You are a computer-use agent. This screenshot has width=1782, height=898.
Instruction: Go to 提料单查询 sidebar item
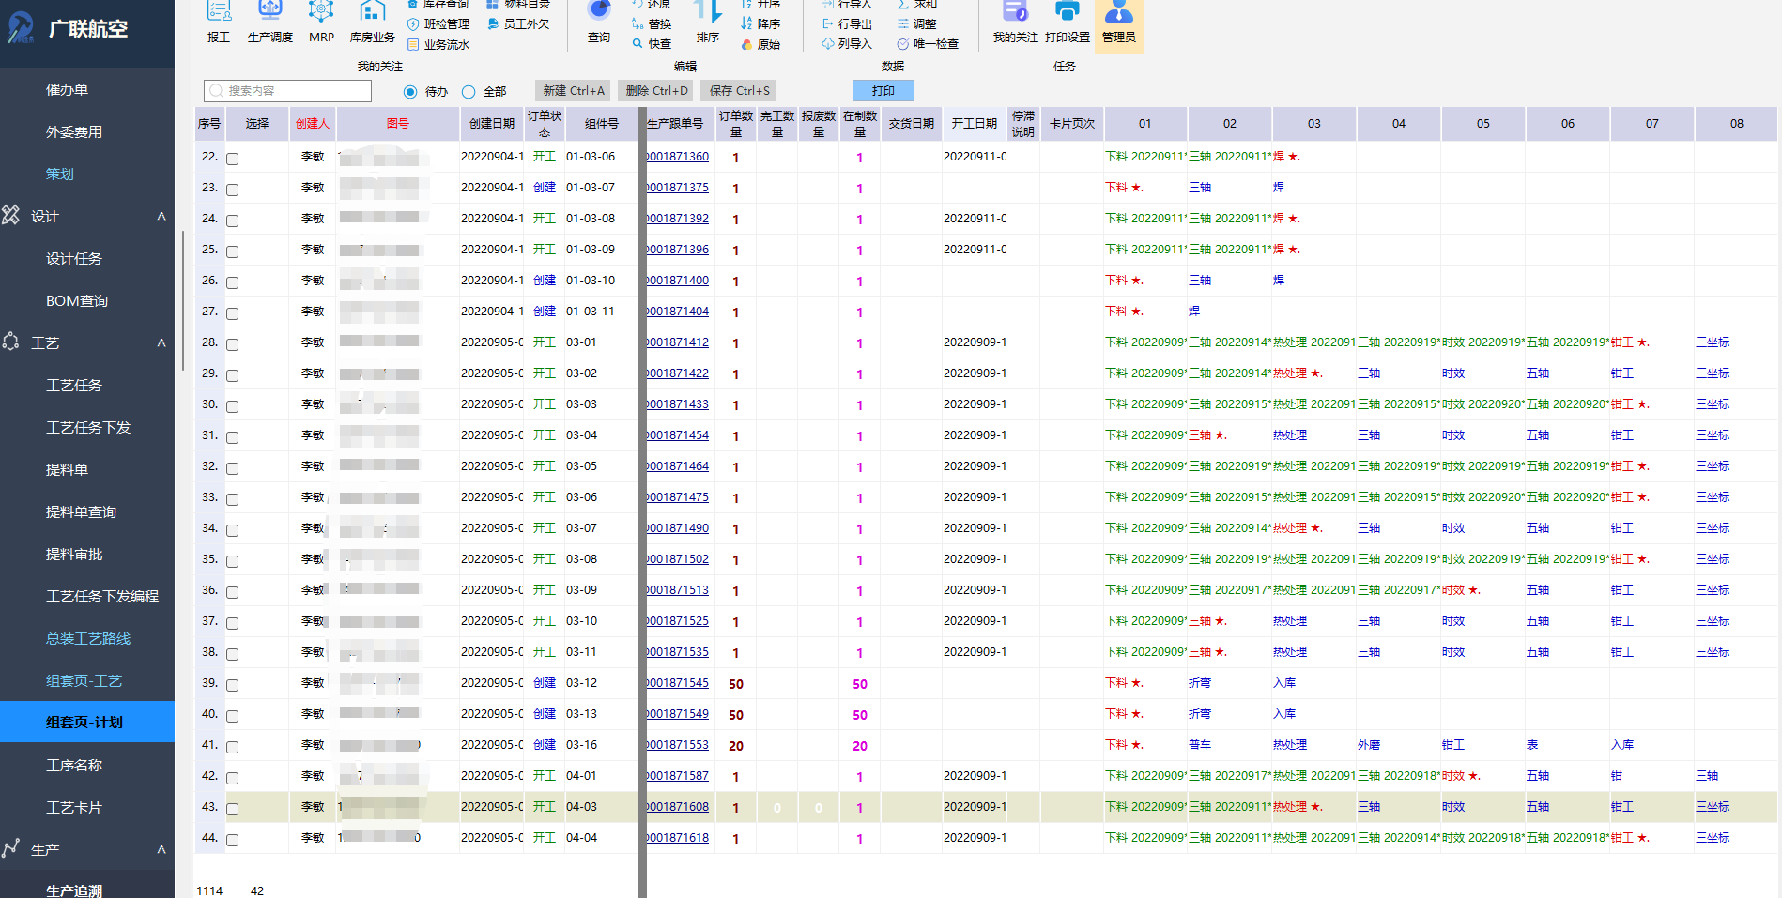[81, 511]
